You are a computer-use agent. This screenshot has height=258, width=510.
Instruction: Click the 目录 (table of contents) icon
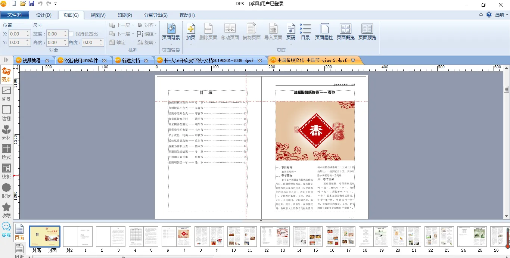pos(305,29)
